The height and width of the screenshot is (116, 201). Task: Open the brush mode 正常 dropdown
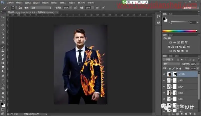pos(41,8)
